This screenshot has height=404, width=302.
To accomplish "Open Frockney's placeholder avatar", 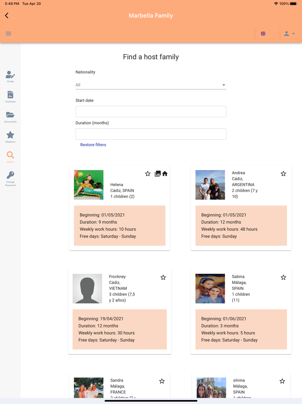I will point(88,289).
